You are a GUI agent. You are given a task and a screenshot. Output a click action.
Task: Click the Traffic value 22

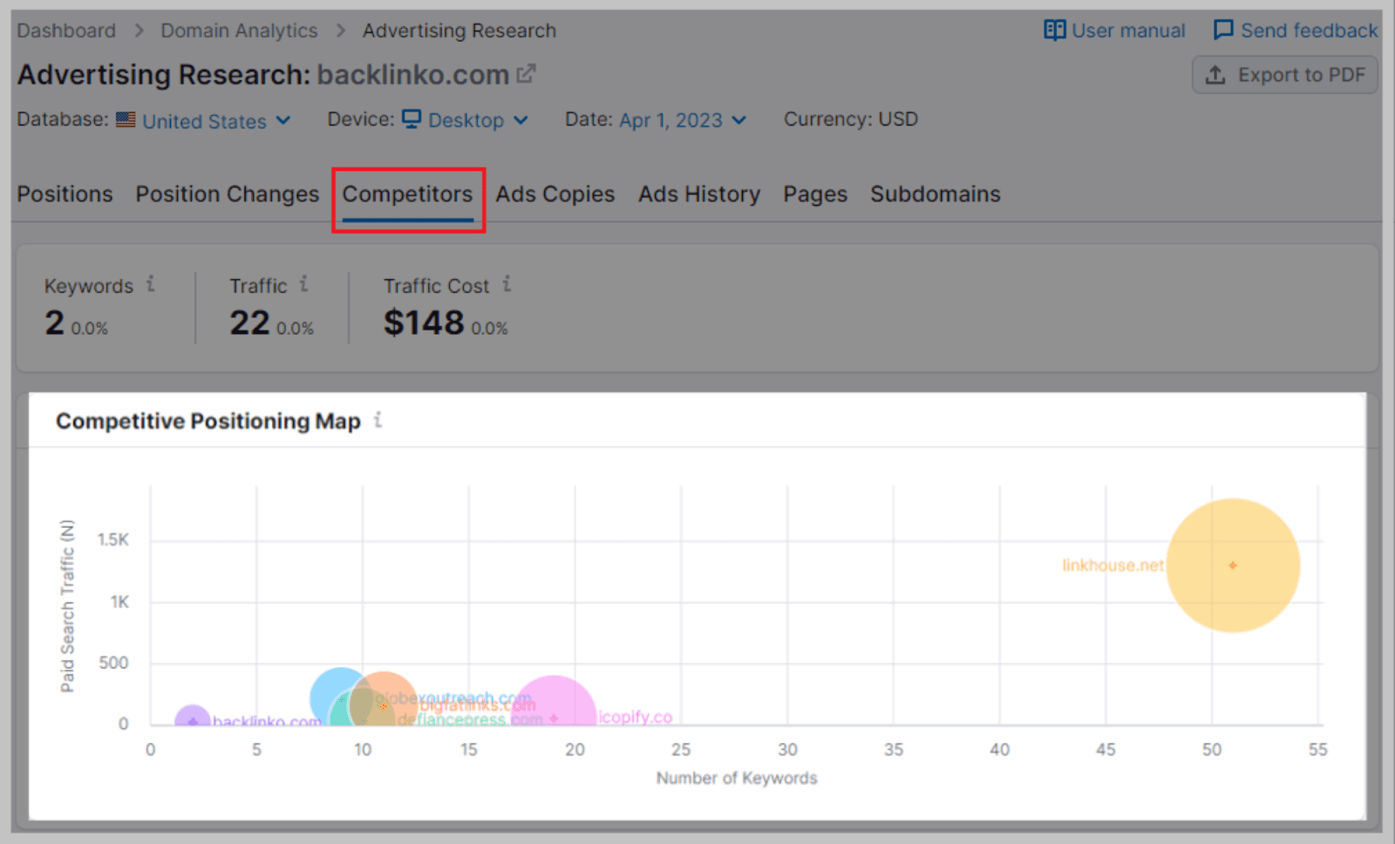249,323
